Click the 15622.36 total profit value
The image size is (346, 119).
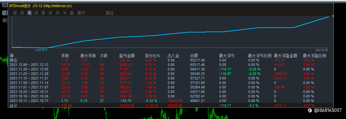[127, 105]
